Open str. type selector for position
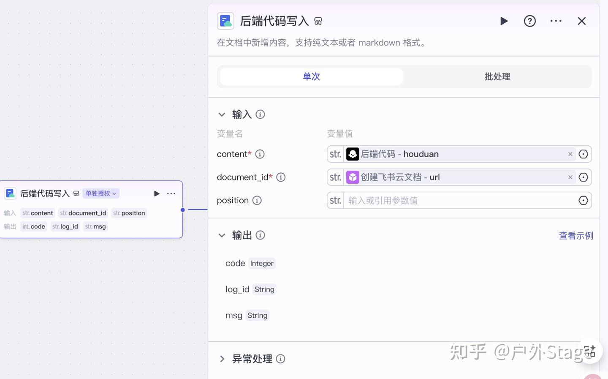 point(336,200)
